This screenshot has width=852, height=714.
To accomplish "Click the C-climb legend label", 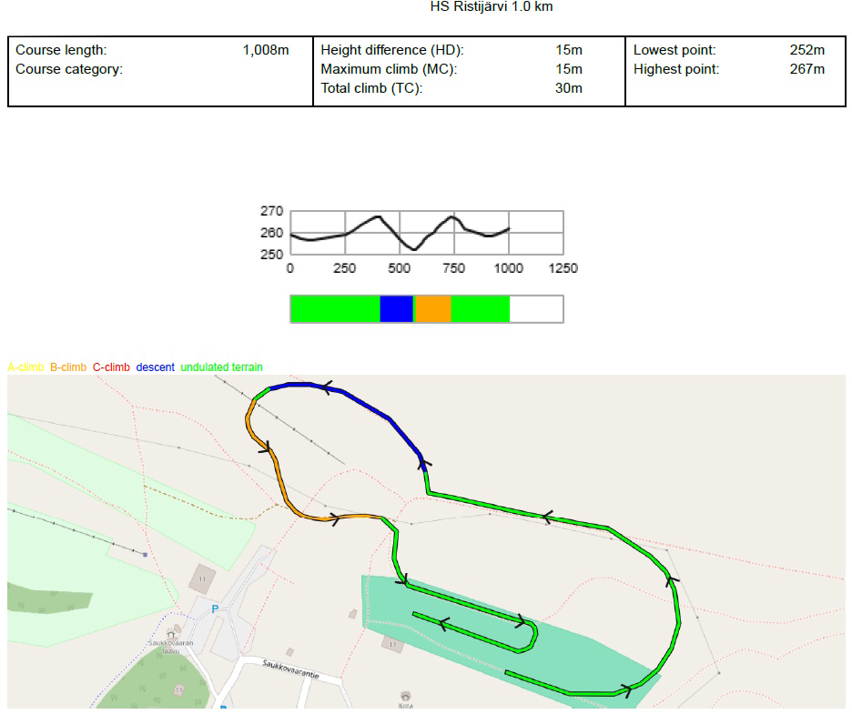I will pyautogui.click(x=111, y=367).
